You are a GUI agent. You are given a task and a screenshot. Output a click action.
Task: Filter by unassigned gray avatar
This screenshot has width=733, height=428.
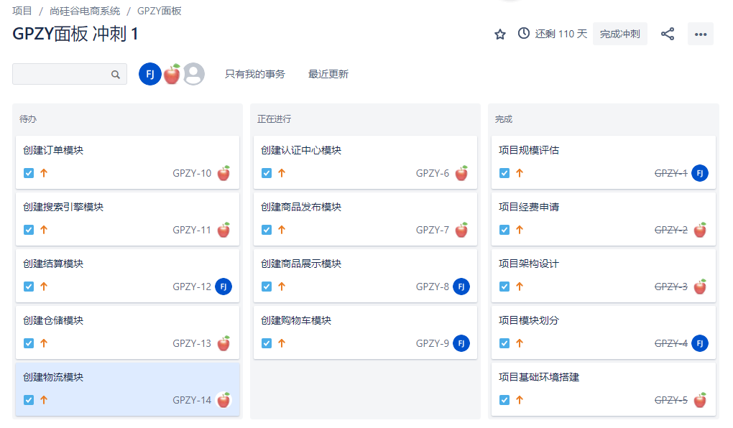[x=193, y=74]
